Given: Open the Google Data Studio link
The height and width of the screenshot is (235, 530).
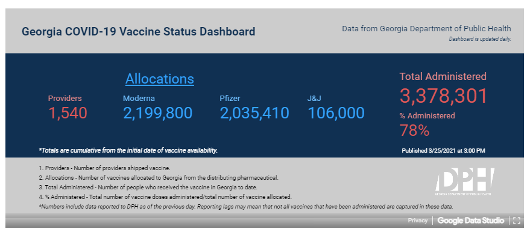Looking at the screenshot, I should point(470,221).
